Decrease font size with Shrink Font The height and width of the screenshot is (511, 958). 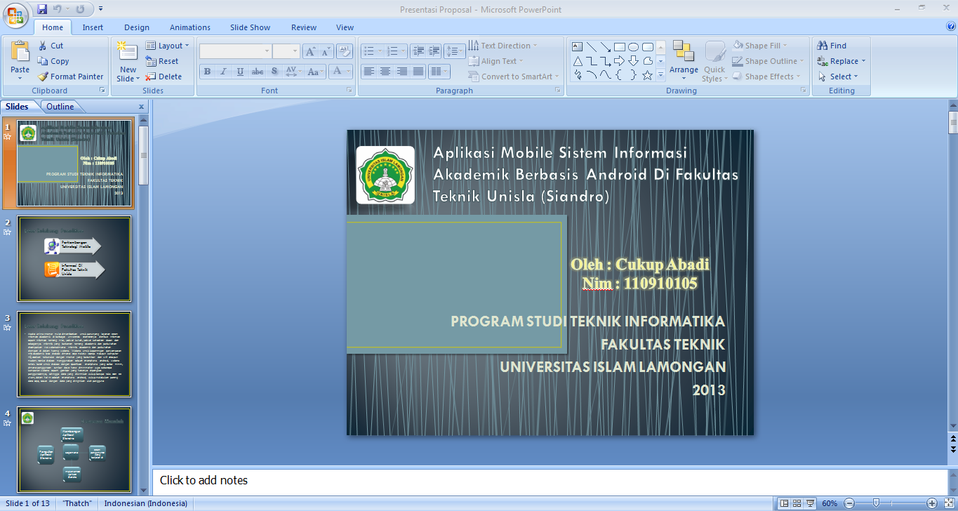pos(326,51)
